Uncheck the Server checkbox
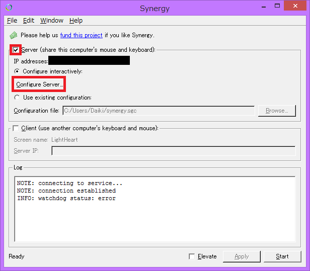This screenshot has width=310, height=271. tap(16, 50)
